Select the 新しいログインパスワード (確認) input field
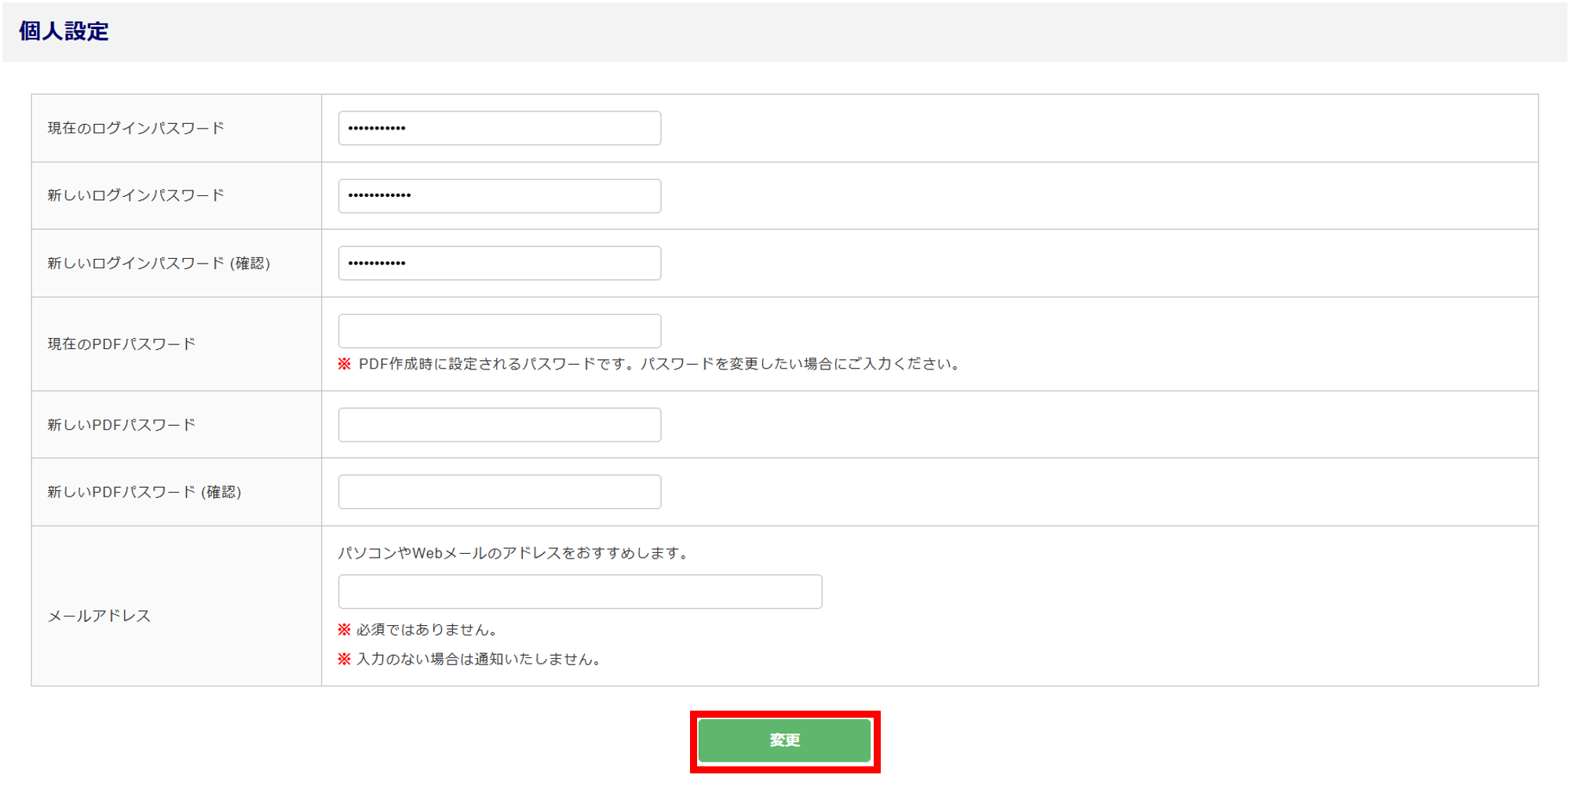 (499, 263)
